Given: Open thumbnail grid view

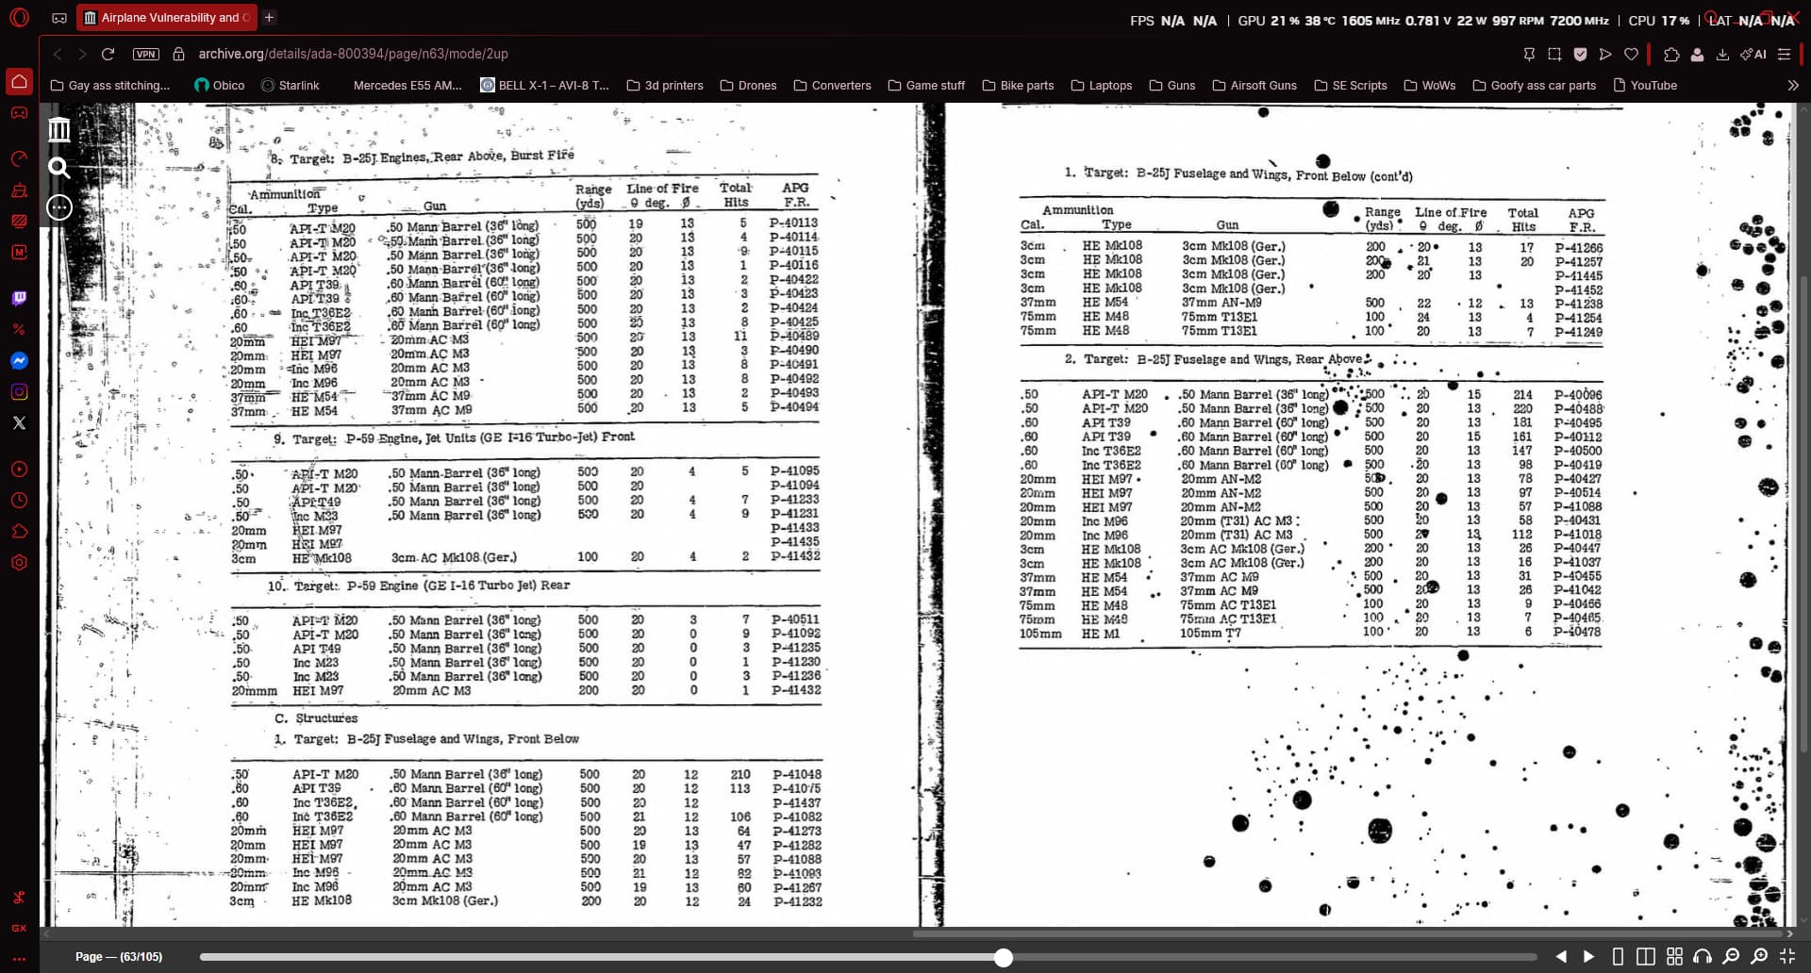Looking at the screenshot, I should coord(1674,956).
